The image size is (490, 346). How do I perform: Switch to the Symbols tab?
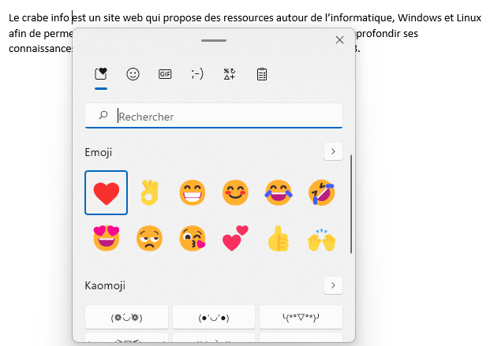[x=230, y=74]
